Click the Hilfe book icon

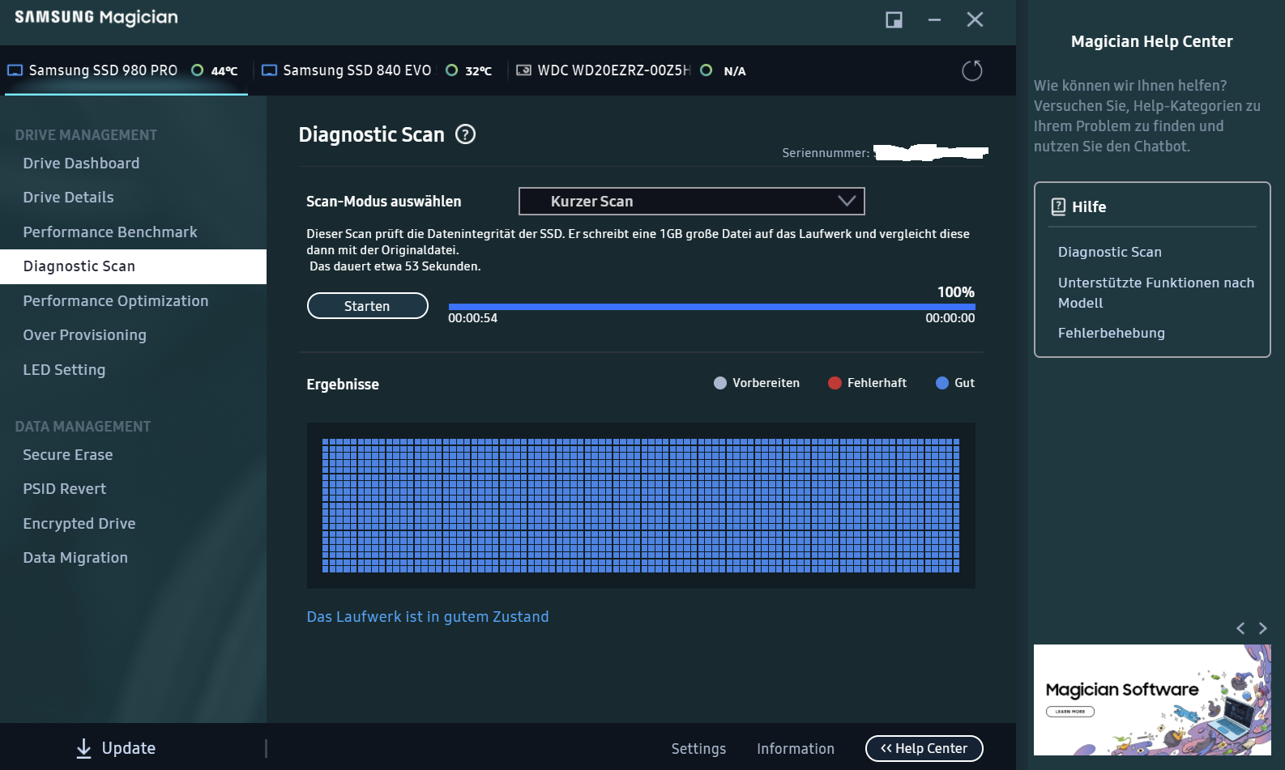[x=1058, y=206]
